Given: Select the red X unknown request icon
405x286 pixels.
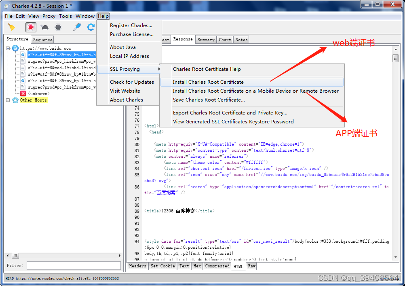Looking at the screenshot, I should click(23, 93).
